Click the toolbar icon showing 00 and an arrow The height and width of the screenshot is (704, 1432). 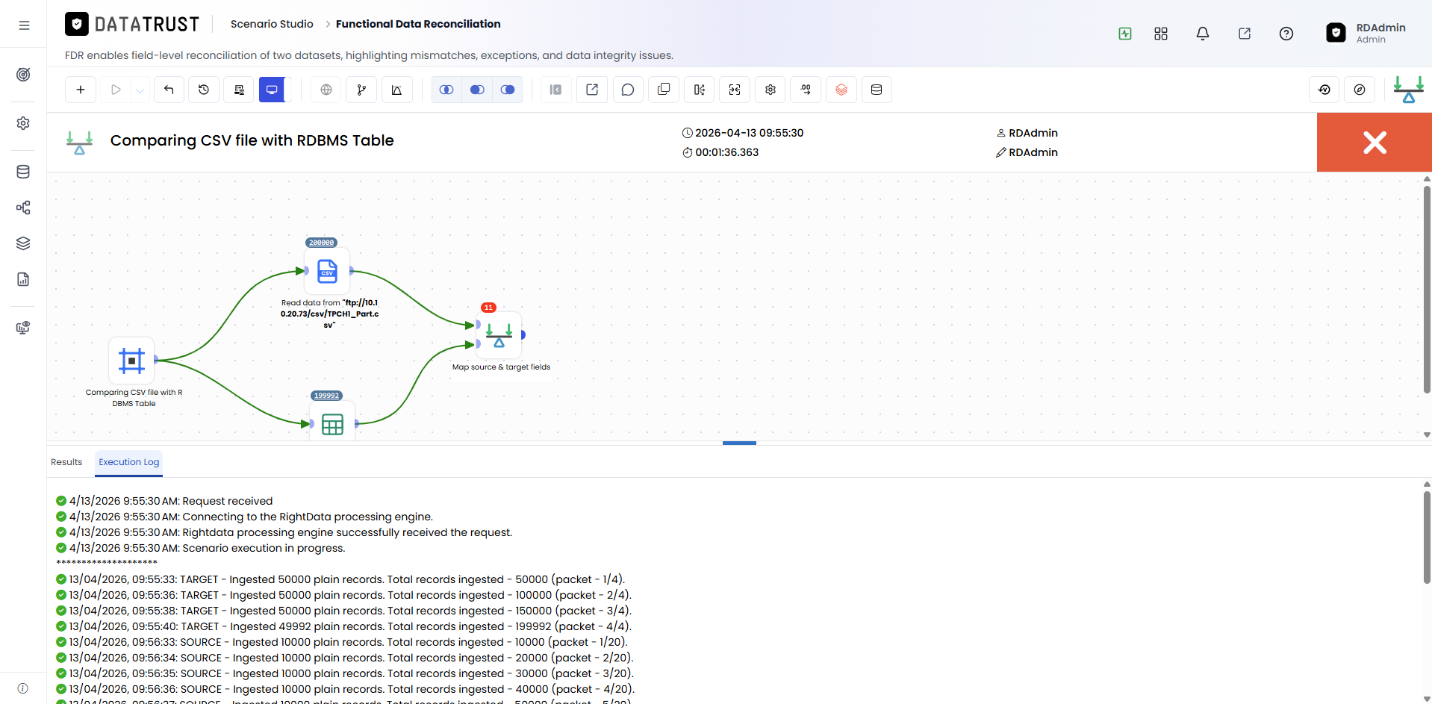pos(806,90)
